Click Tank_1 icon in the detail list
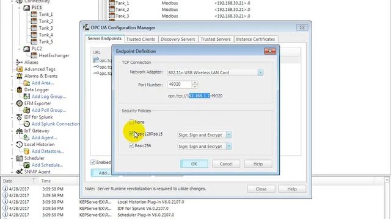 (x=112, y=3)
